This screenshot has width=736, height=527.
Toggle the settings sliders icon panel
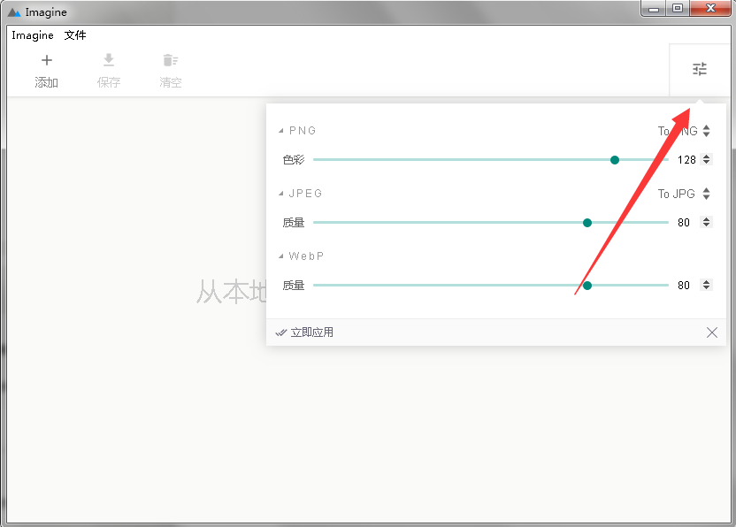[700, 70]
